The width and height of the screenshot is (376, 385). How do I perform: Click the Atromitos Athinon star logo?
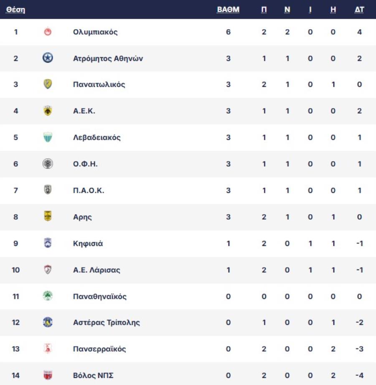(48, 58)
